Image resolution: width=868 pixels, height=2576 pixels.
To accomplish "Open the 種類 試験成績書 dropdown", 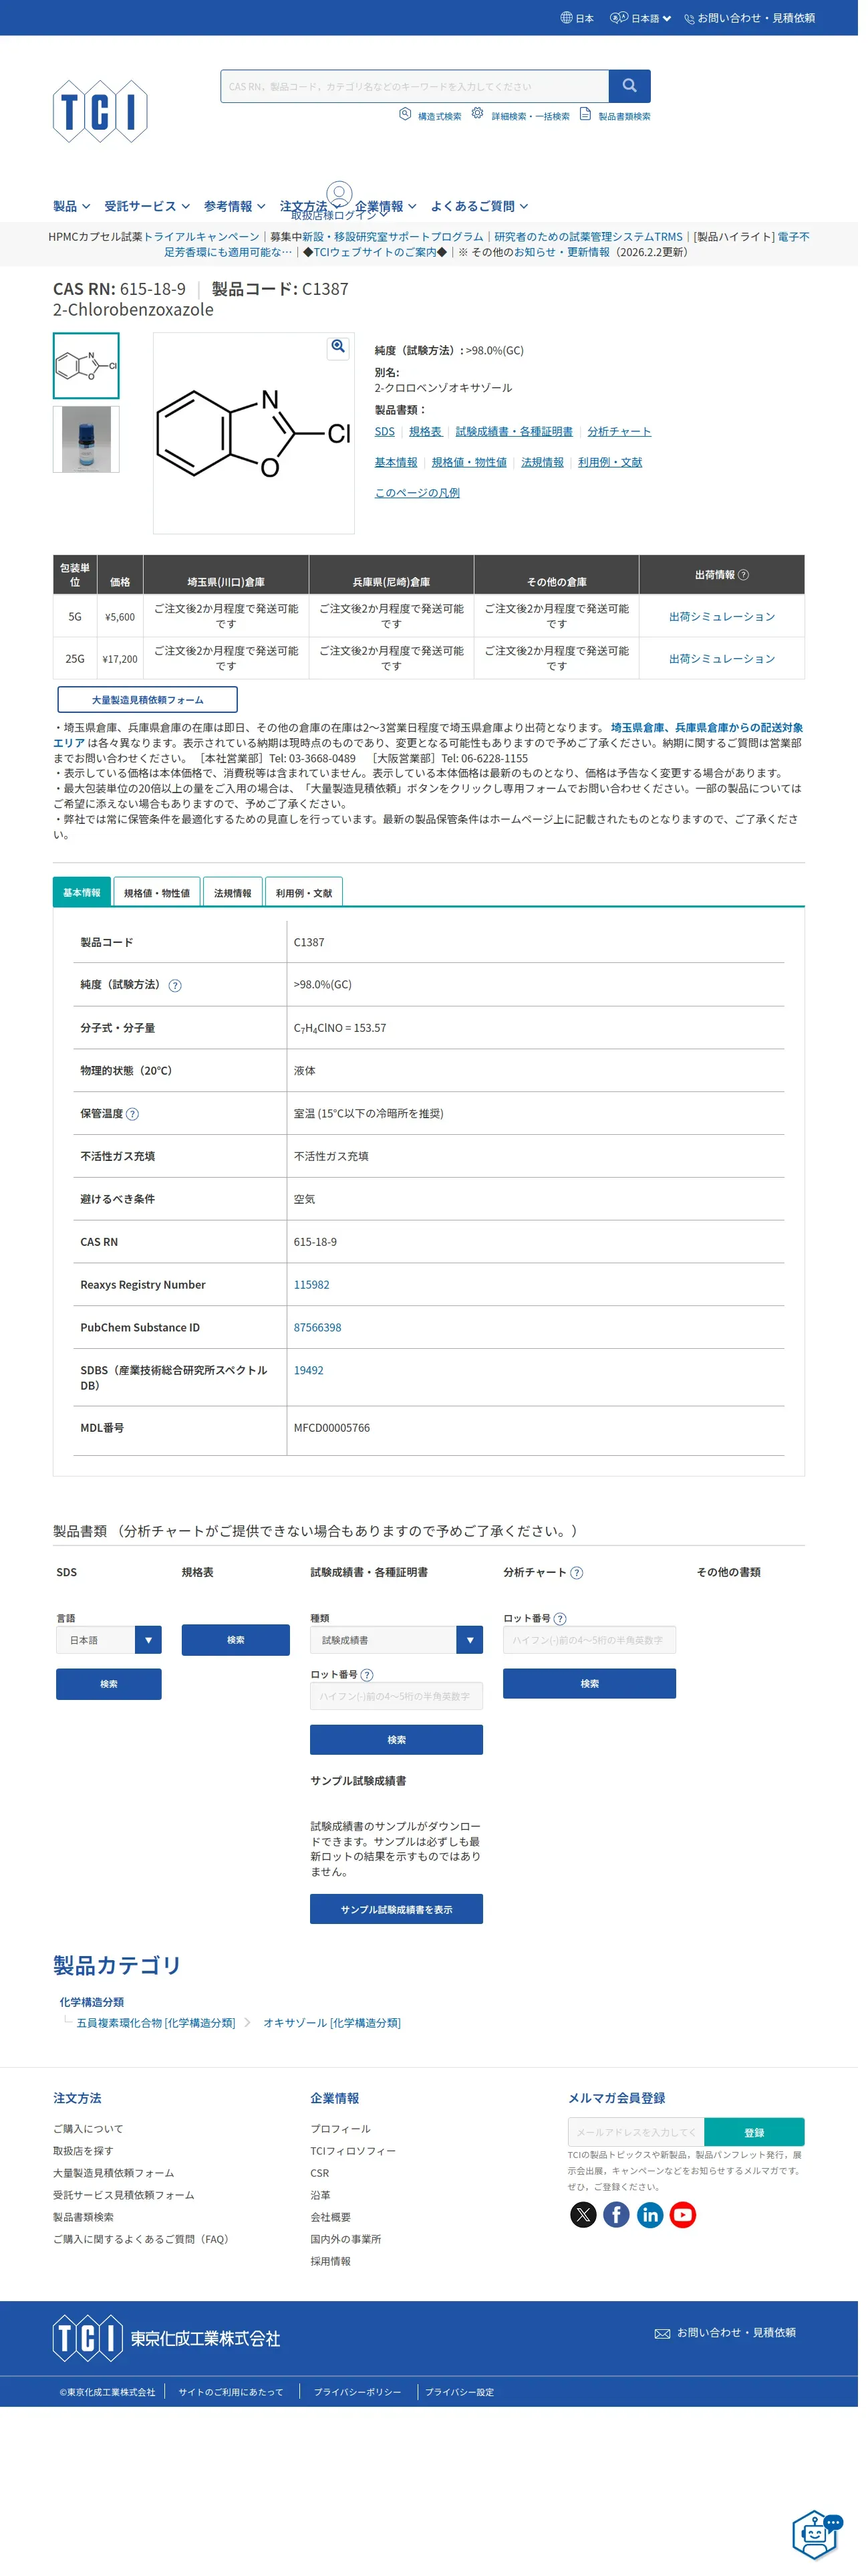I will [396, 1640].
